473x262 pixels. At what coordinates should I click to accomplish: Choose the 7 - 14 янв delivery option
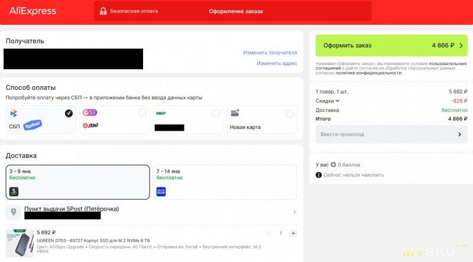coord(225,182)
